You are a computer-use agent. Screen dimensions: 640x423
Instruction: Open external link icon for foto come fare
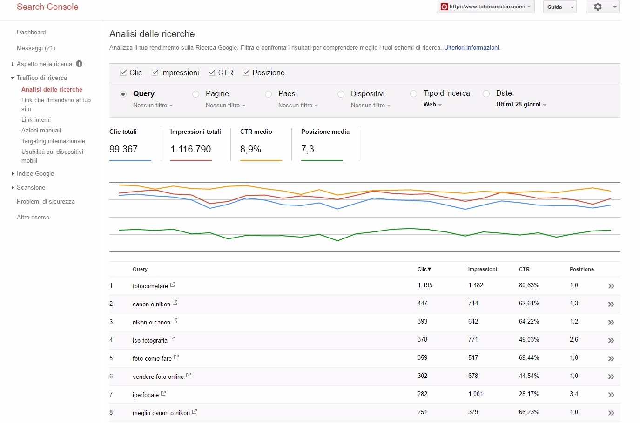[176, 357]
